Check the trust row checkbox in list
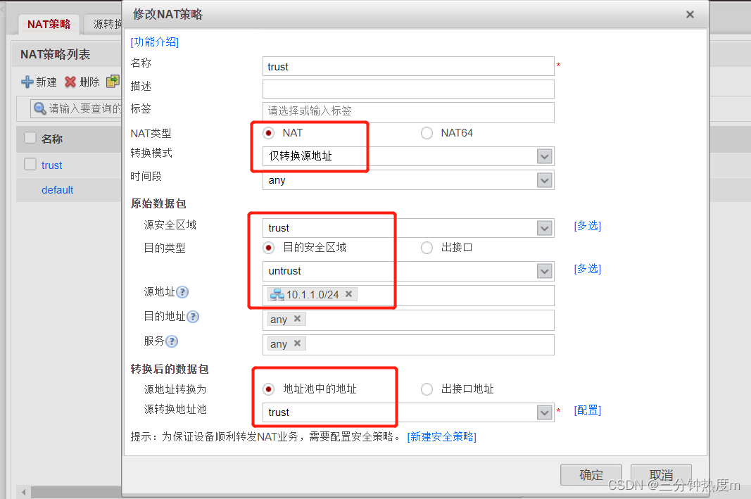 tap(30, 164)
